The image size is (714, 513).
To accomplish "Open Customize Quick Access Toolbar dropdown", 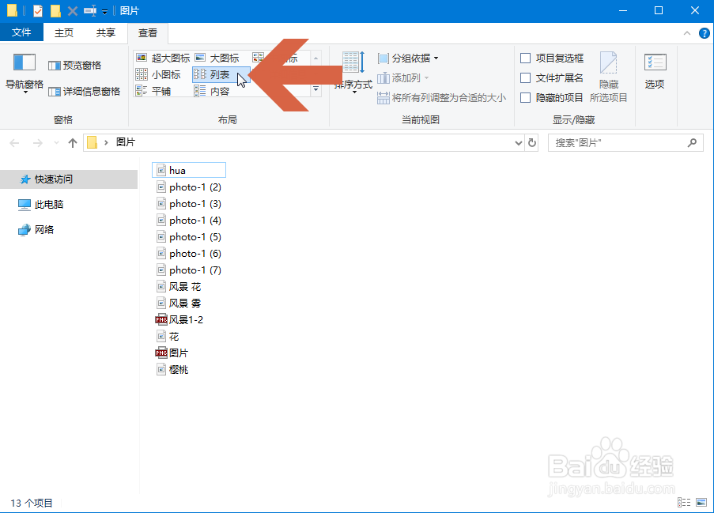I will pos(104,11).
